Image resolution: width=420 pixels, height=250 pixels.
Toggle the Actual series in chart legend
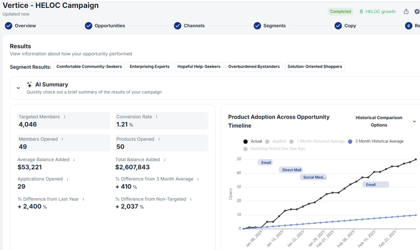252,141
